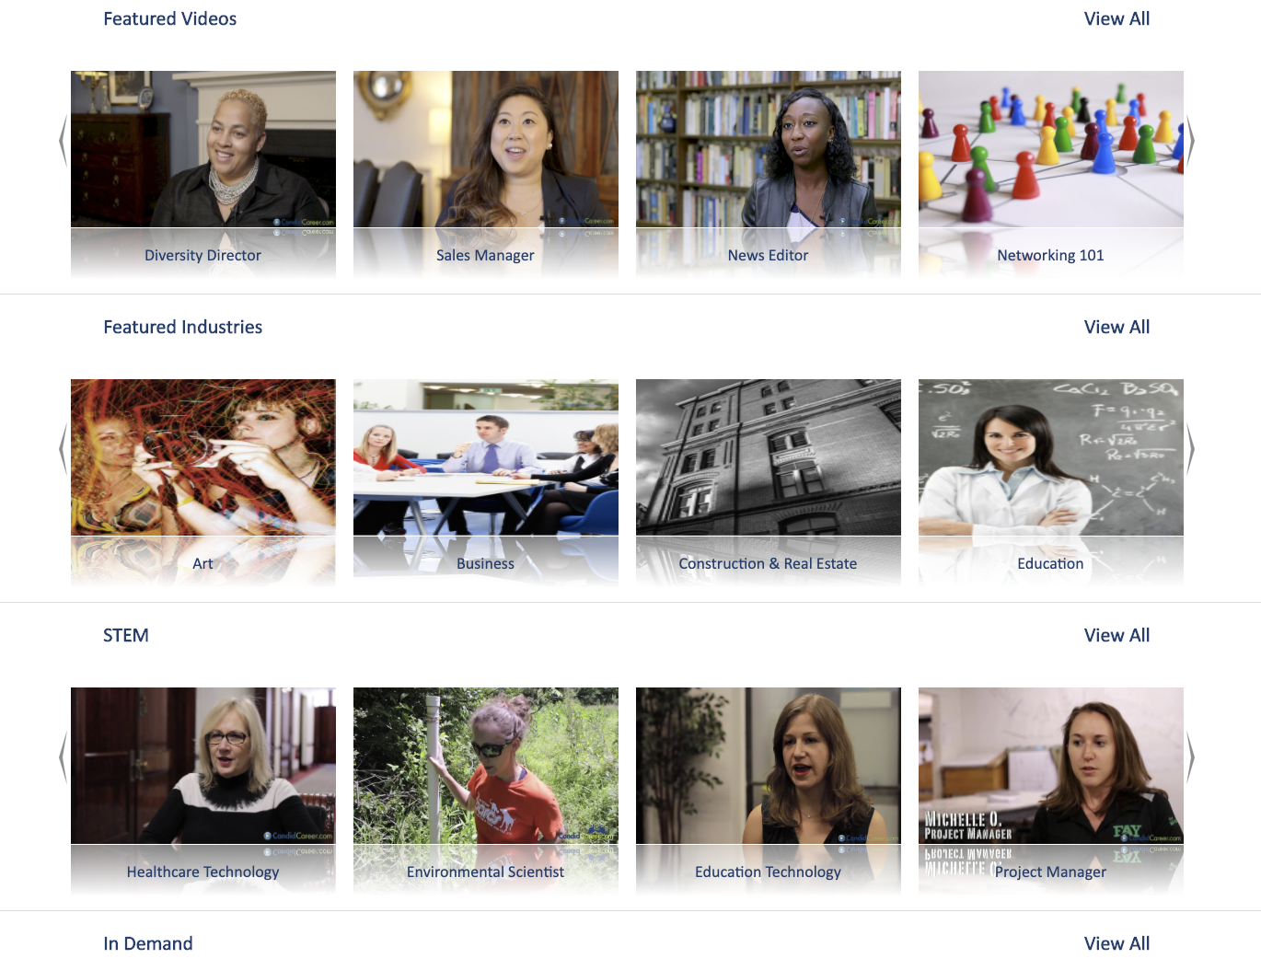This screenshot has width=1261, height=970.
Task: Advance the Featured Industries carousel with right arrow
Action: point(1190,449)
